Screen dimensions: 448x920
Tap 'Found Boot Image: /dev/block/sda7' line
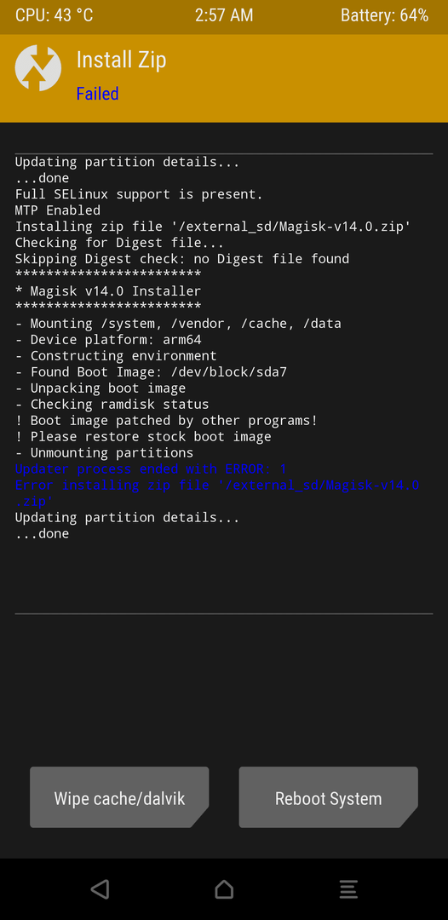point(151,372)
